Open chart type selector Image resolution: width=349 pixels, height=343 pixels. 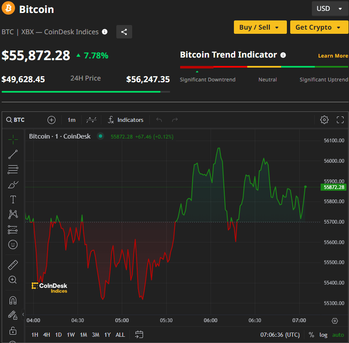pyautogui.click(x=91, y=120)
